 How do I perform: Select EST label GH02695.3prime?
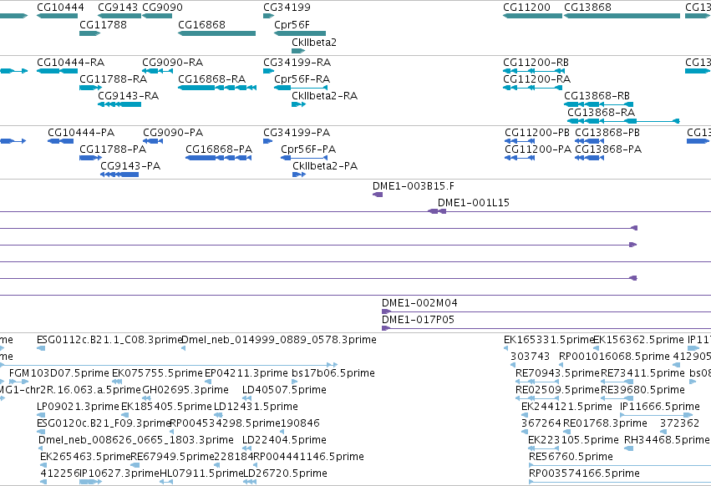coord(185,390)
